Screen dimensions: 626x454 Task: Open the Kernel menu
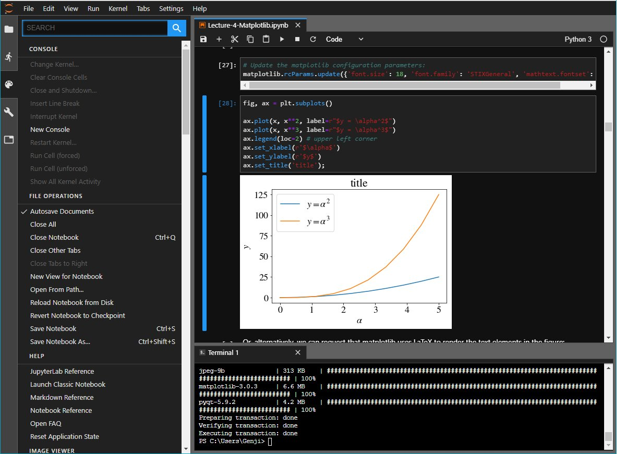(x=118, y=9)
